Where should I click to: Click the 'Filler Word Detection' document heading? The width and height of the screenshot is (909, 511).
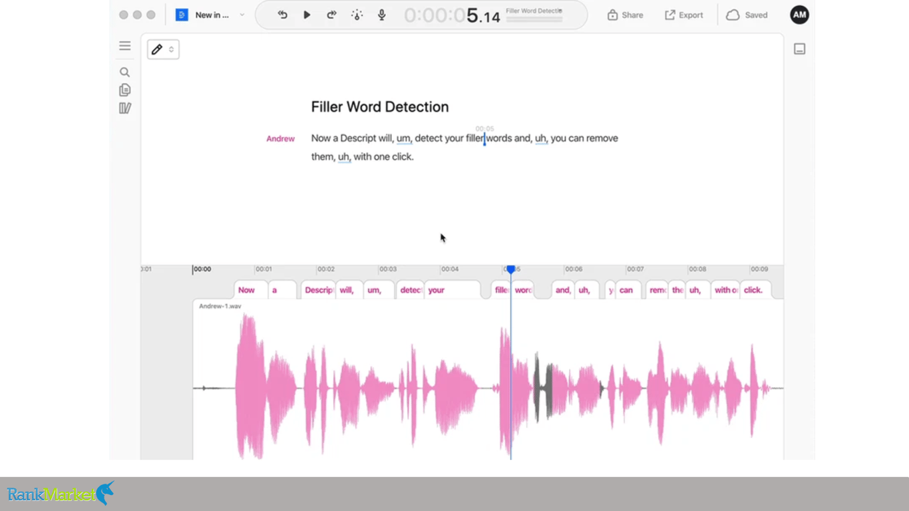(x=380, y=107)
